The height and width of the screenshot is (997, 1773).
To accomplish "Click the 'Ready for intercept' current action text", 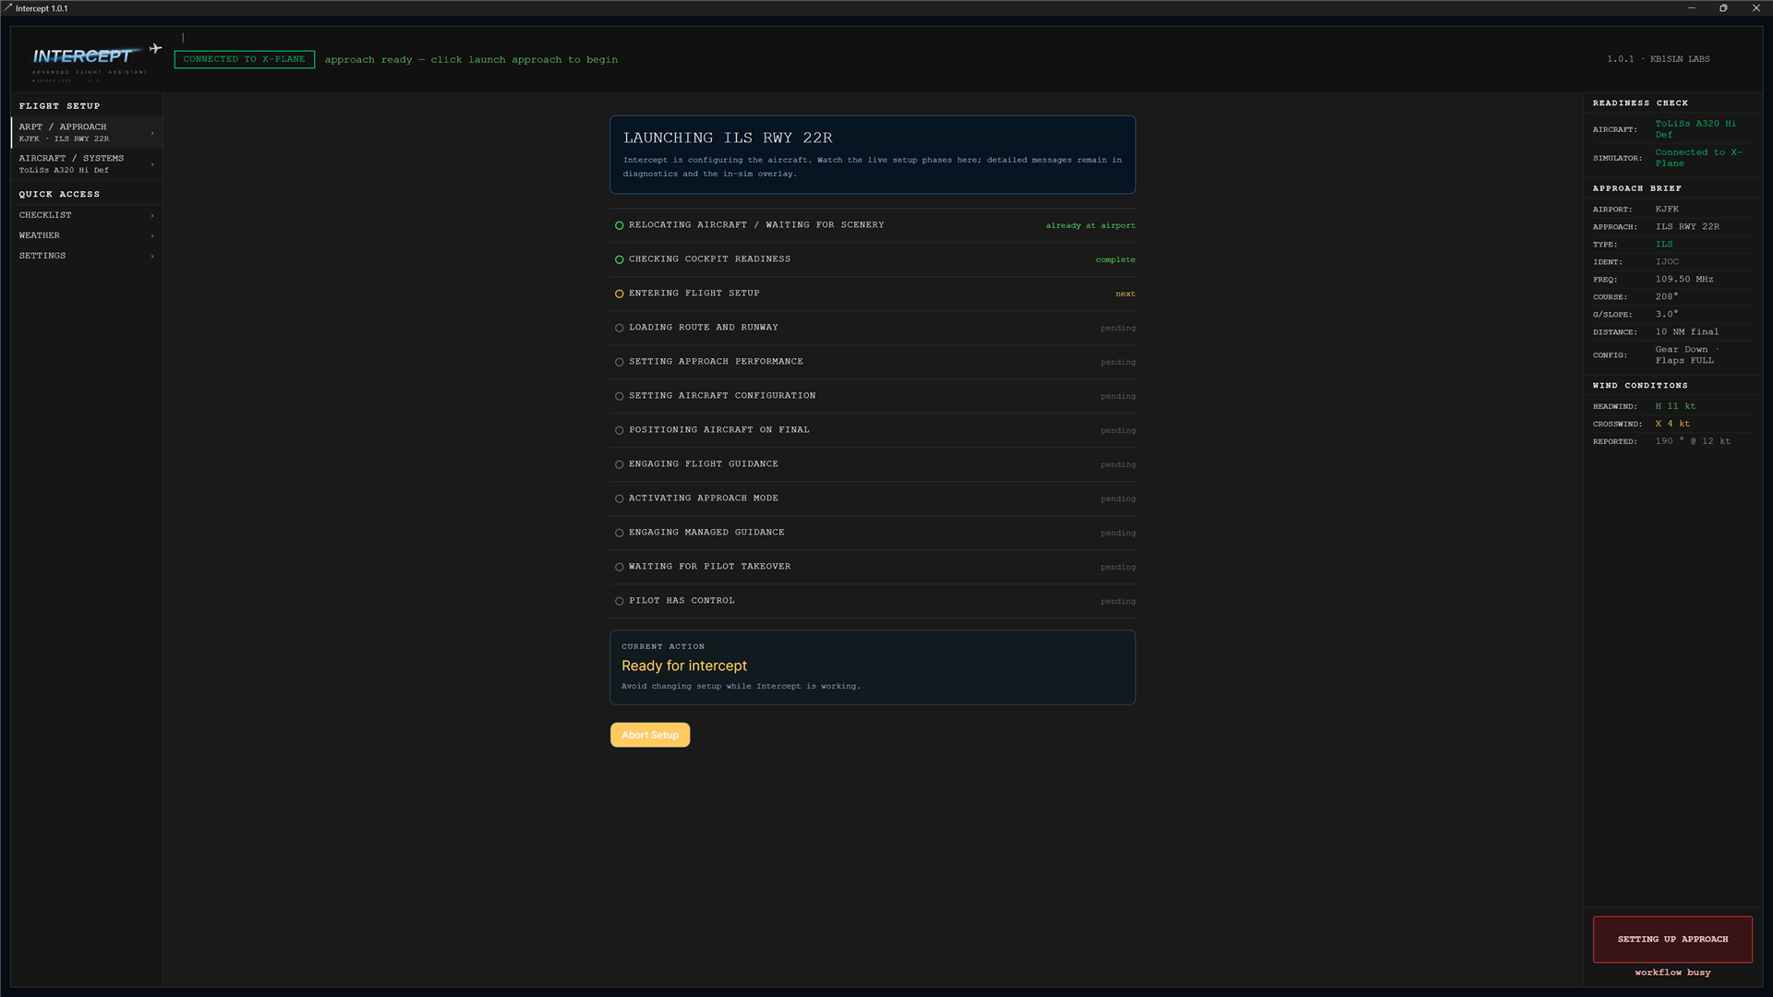I will point(684,666).
